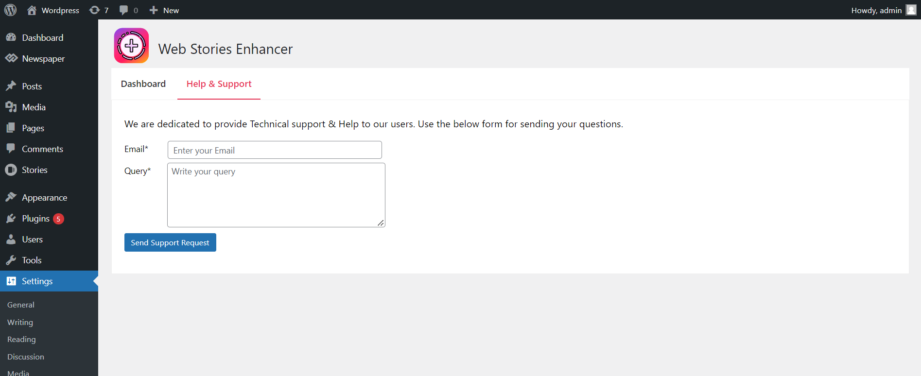
Task: Open the Users menu
Action: pos(32,239)
